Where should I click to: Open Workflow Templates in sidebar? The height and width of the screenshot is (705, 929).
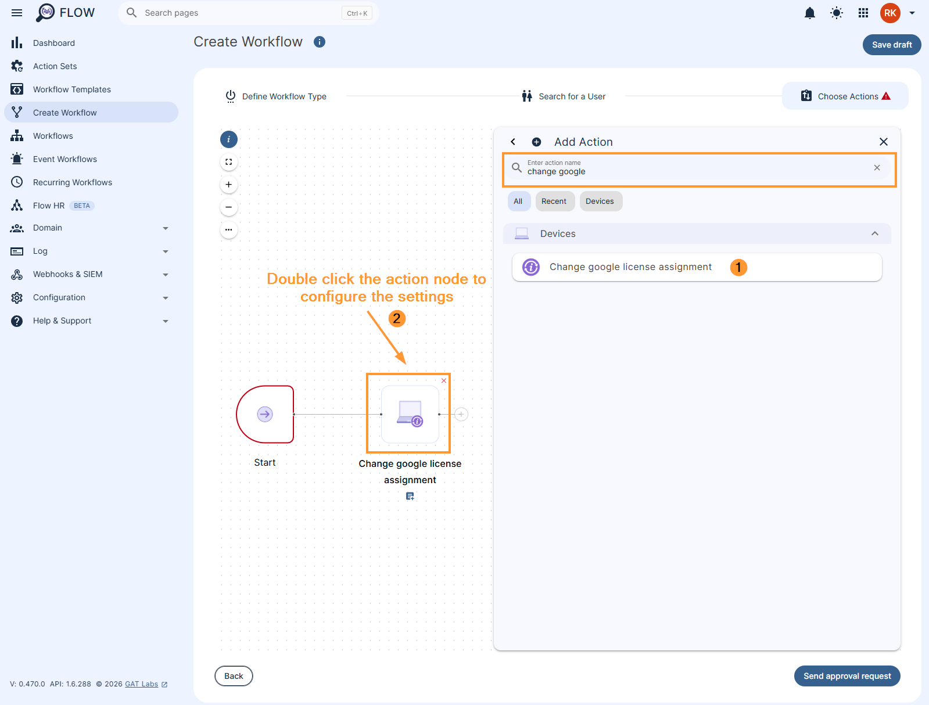91,89
